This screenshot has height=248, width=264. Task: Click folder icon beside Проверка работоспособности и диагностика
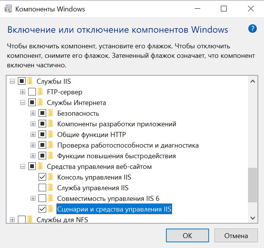coord(51,145)
